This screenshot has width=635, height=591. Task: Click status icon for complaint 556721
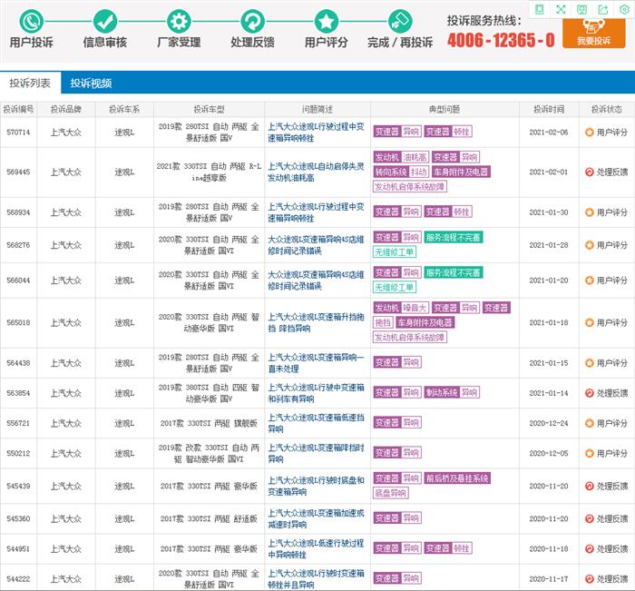(590, 423)
